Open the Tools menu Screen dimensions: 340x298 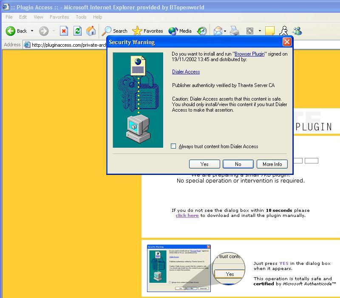81,17
